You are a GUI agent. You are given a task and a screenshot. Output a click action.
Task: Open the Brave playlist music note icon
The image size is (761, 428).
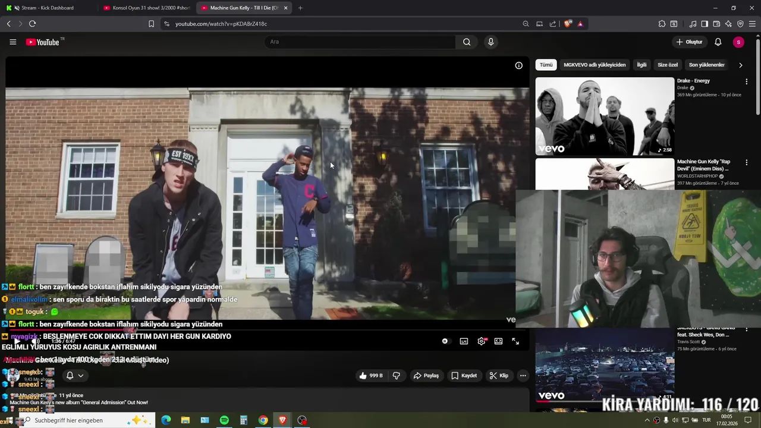pyautogui.click(x=693, y=24)
